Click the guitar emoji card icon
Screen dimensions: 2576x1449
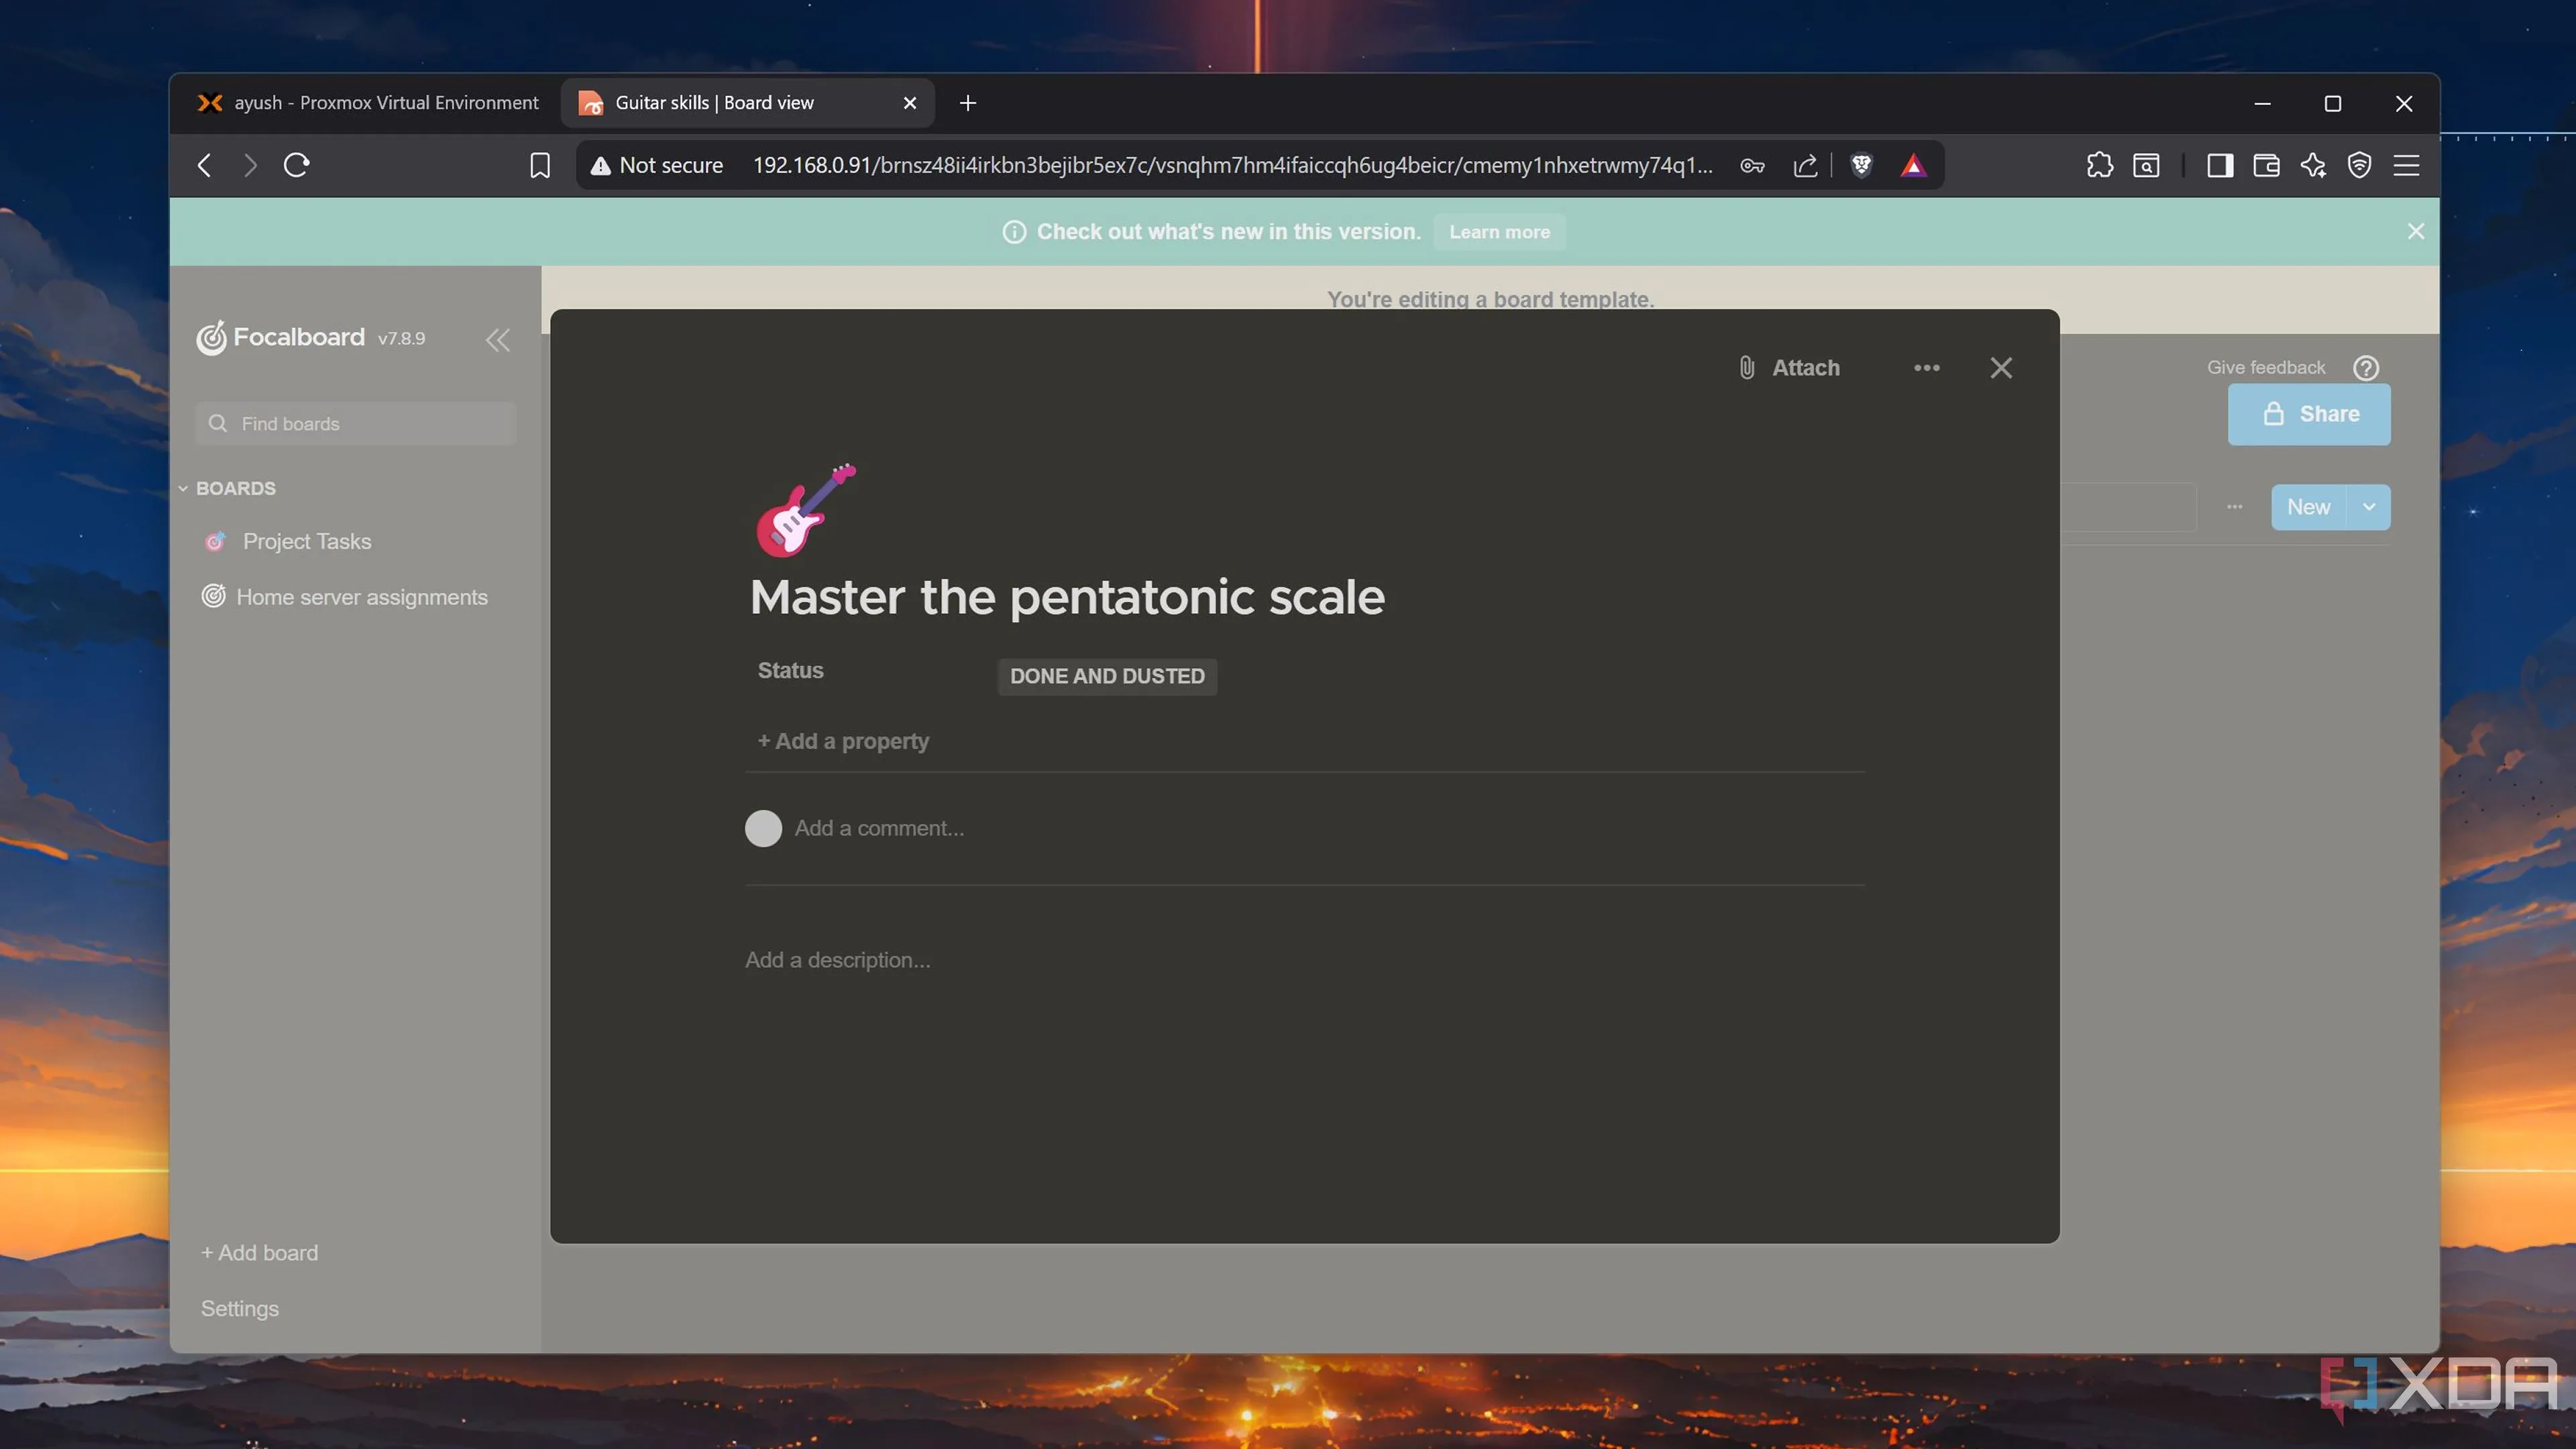point(805,510)
